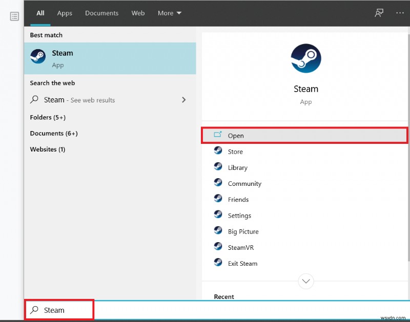
Task: Click the magnifier icon in the search box
Action: click(x=34, y=310)
